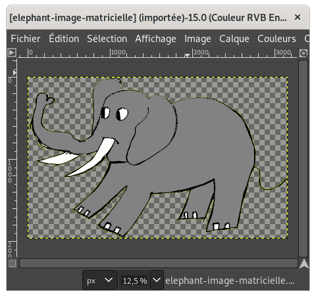
Task: Open the Image menu
Action: pyautogui.click(x=197, y=39)
